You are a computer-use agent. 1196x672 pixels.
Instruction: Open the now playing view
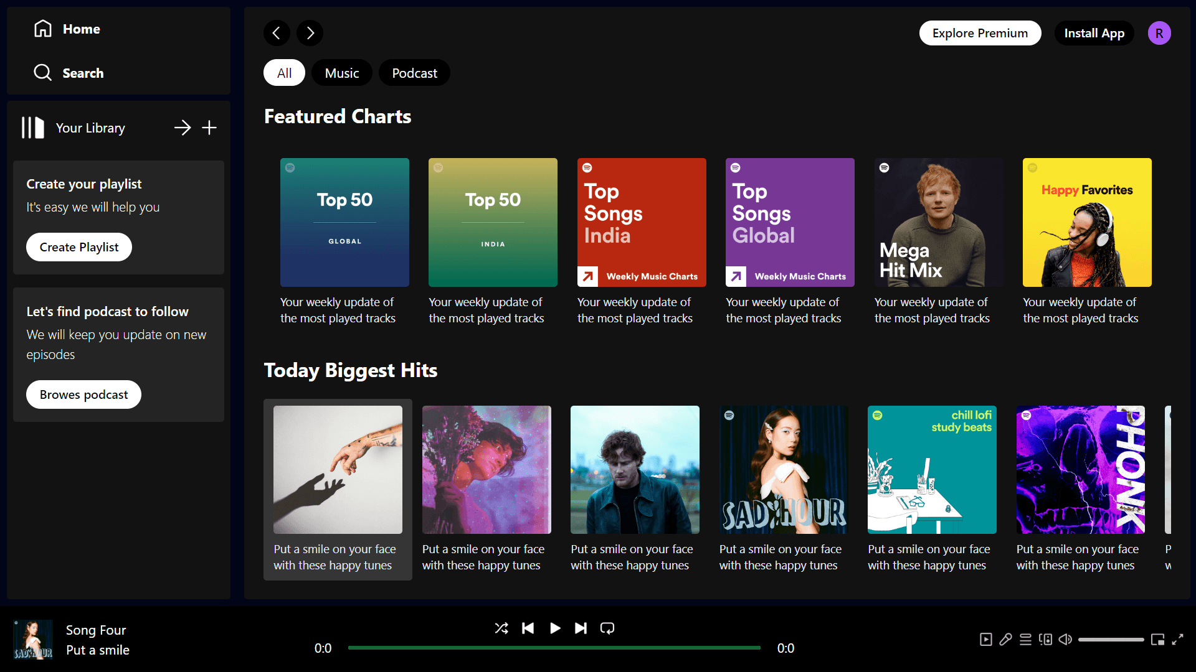point(985,639)
